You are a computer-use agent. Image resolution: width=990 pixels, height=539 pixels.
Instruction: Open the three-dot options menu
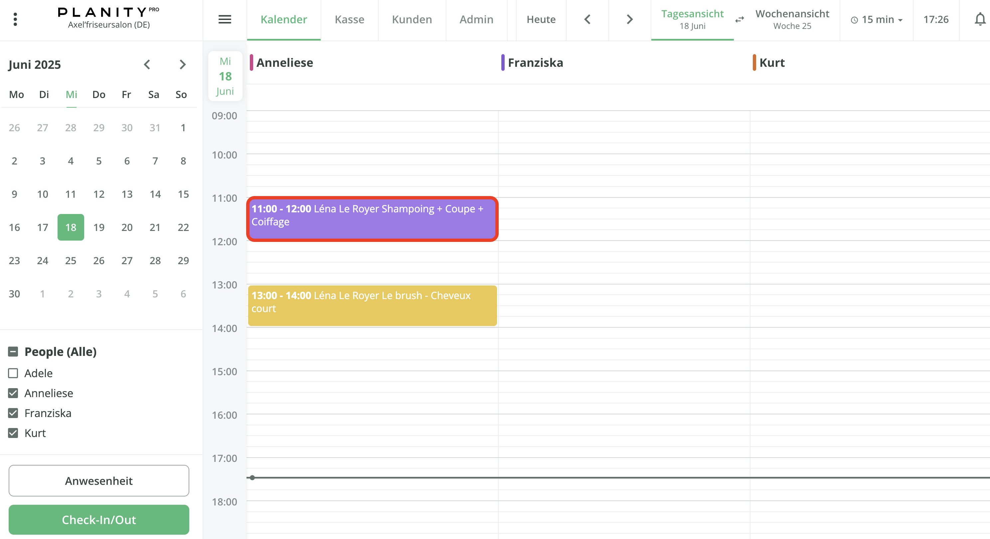tap(15, 19)
